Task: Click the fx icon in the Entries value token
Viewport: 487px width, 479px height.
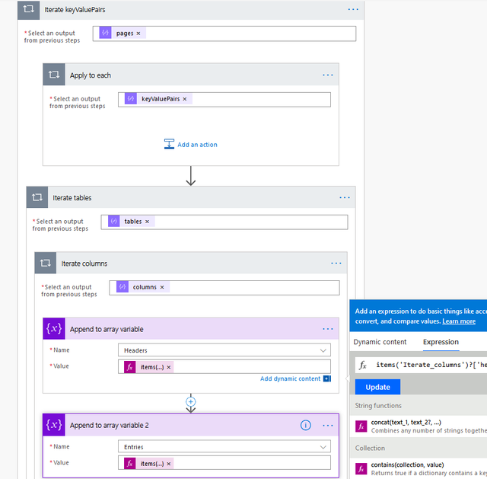Action: (130, 464)
